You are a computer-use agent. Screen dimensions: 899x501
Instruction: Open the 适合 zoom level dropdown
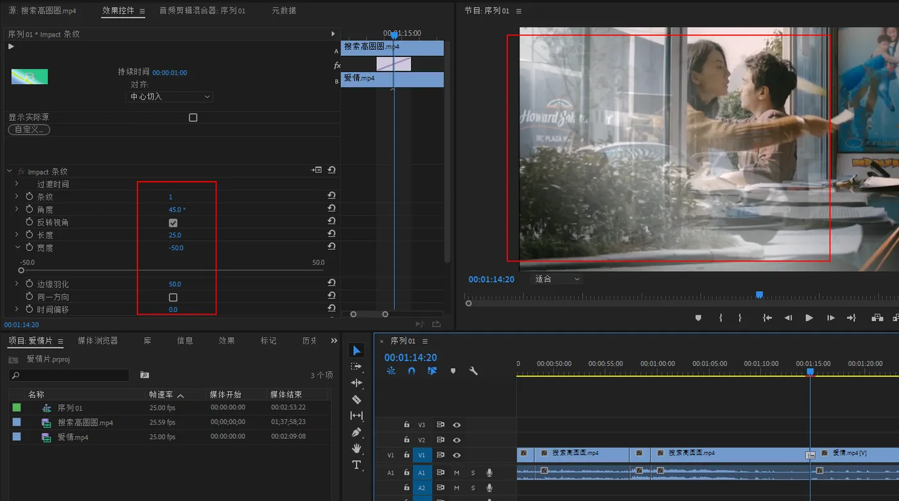pos(557,279)
